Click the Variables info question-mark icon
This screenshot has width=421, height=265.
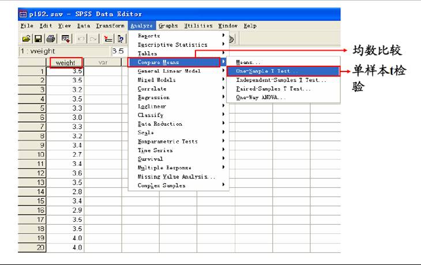tap(121, 39)
